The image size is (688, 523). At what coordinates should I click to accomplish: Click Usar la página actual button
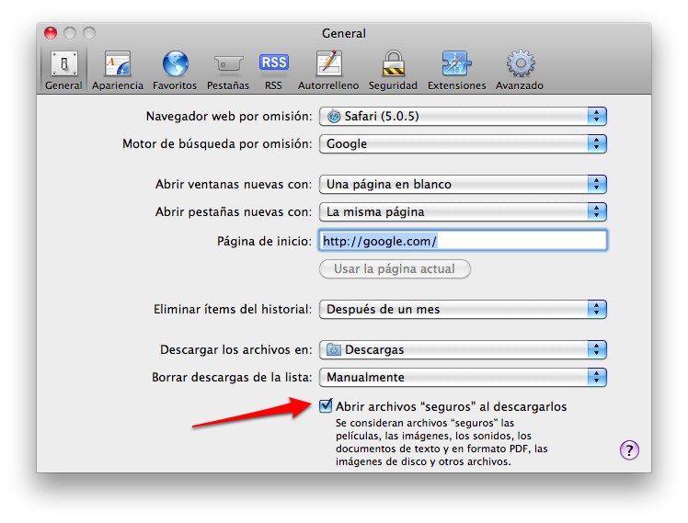395,268
